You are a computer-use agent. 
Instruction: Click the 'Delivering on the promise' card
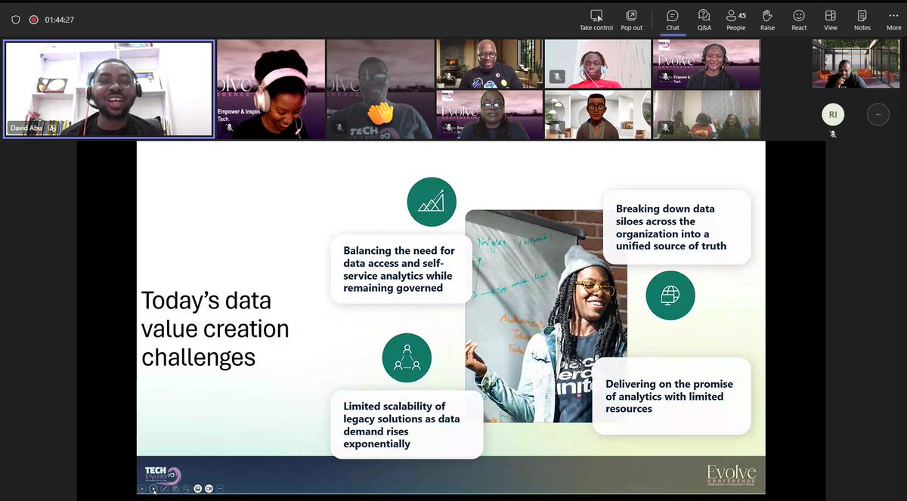click(x=672, y=396)
